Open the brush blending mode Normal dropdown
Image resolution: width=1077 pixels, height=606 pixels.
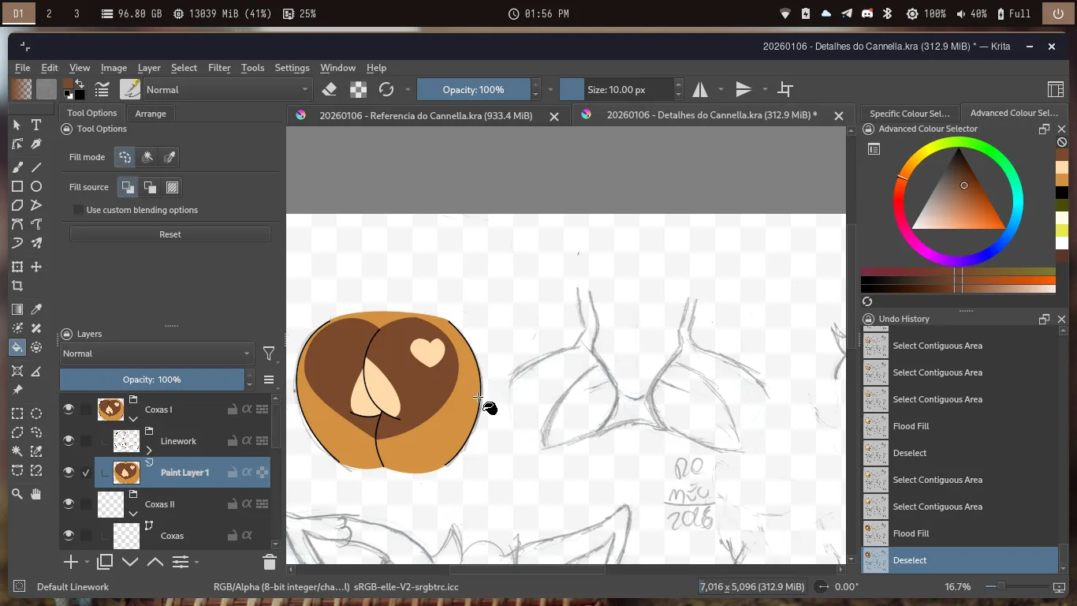click(227, 89)
